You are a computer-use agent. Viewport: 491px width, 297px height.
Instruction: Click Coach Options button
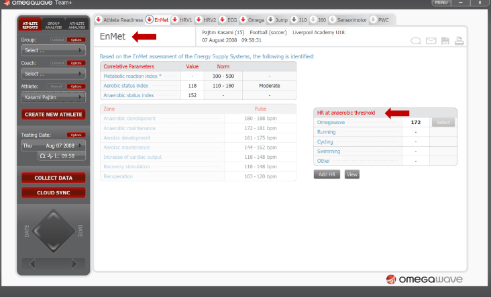click(x=76, y=63)
